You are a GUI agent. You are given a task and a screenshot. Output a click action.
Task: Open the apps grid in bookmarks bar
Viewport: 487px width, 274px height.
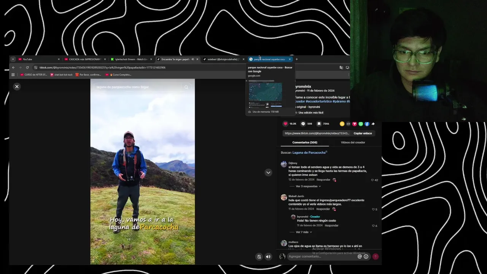click(x=13, y=75)
